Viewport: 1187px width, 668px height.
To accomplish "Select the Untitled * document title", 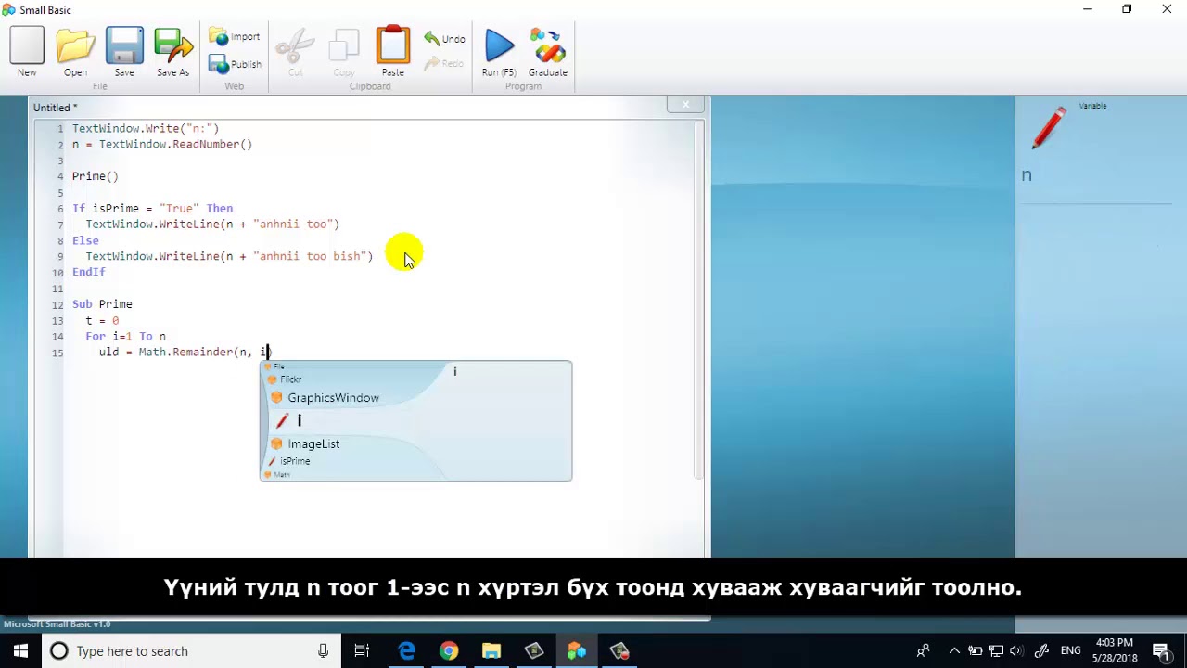I will pyautogui.click(x=56, y=108).
